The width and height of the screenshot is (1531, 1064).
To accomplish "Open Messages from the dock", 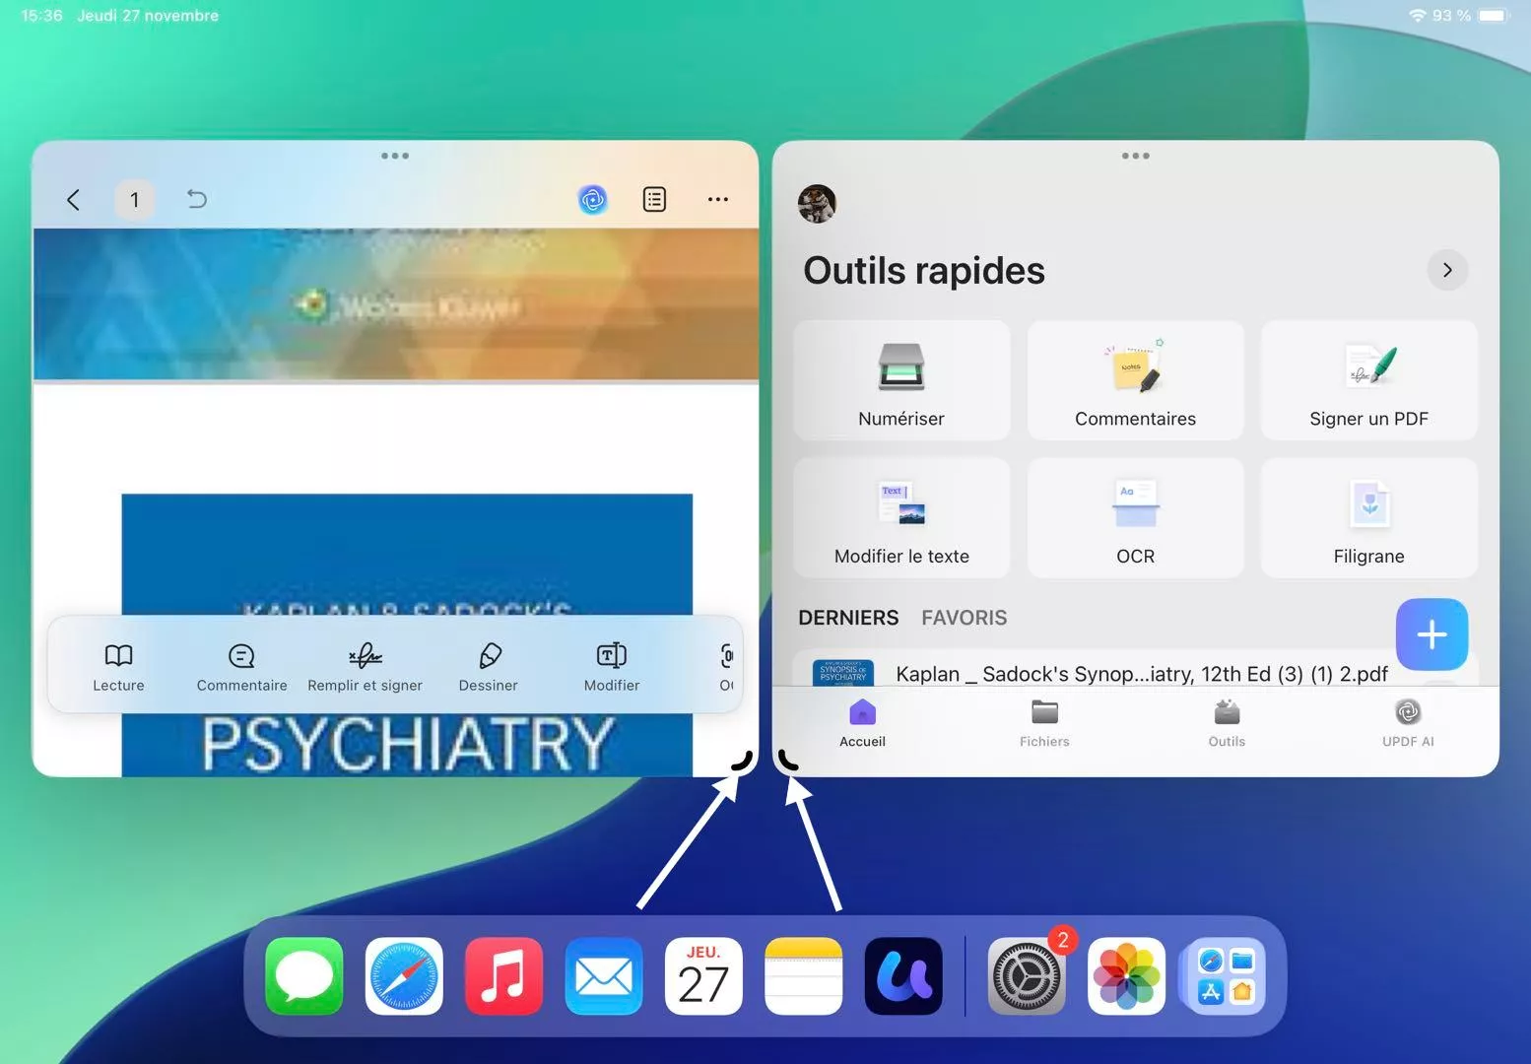I will (304, 976).
